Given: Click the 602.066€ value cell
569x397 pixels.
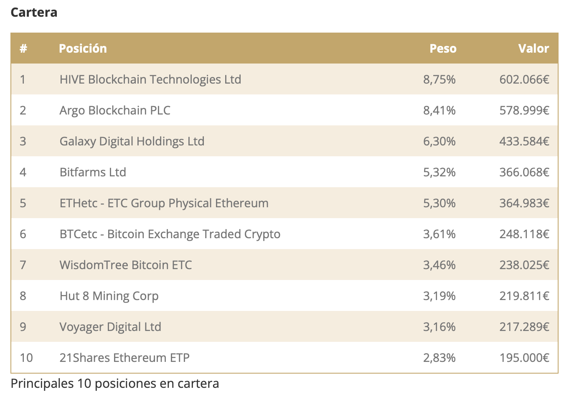Looking at the screenshot, I should coord(524,79).
